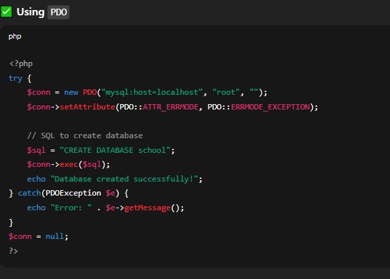The image size is (390, 279).
Task: Click the try keyword
Action: point(15,78)
